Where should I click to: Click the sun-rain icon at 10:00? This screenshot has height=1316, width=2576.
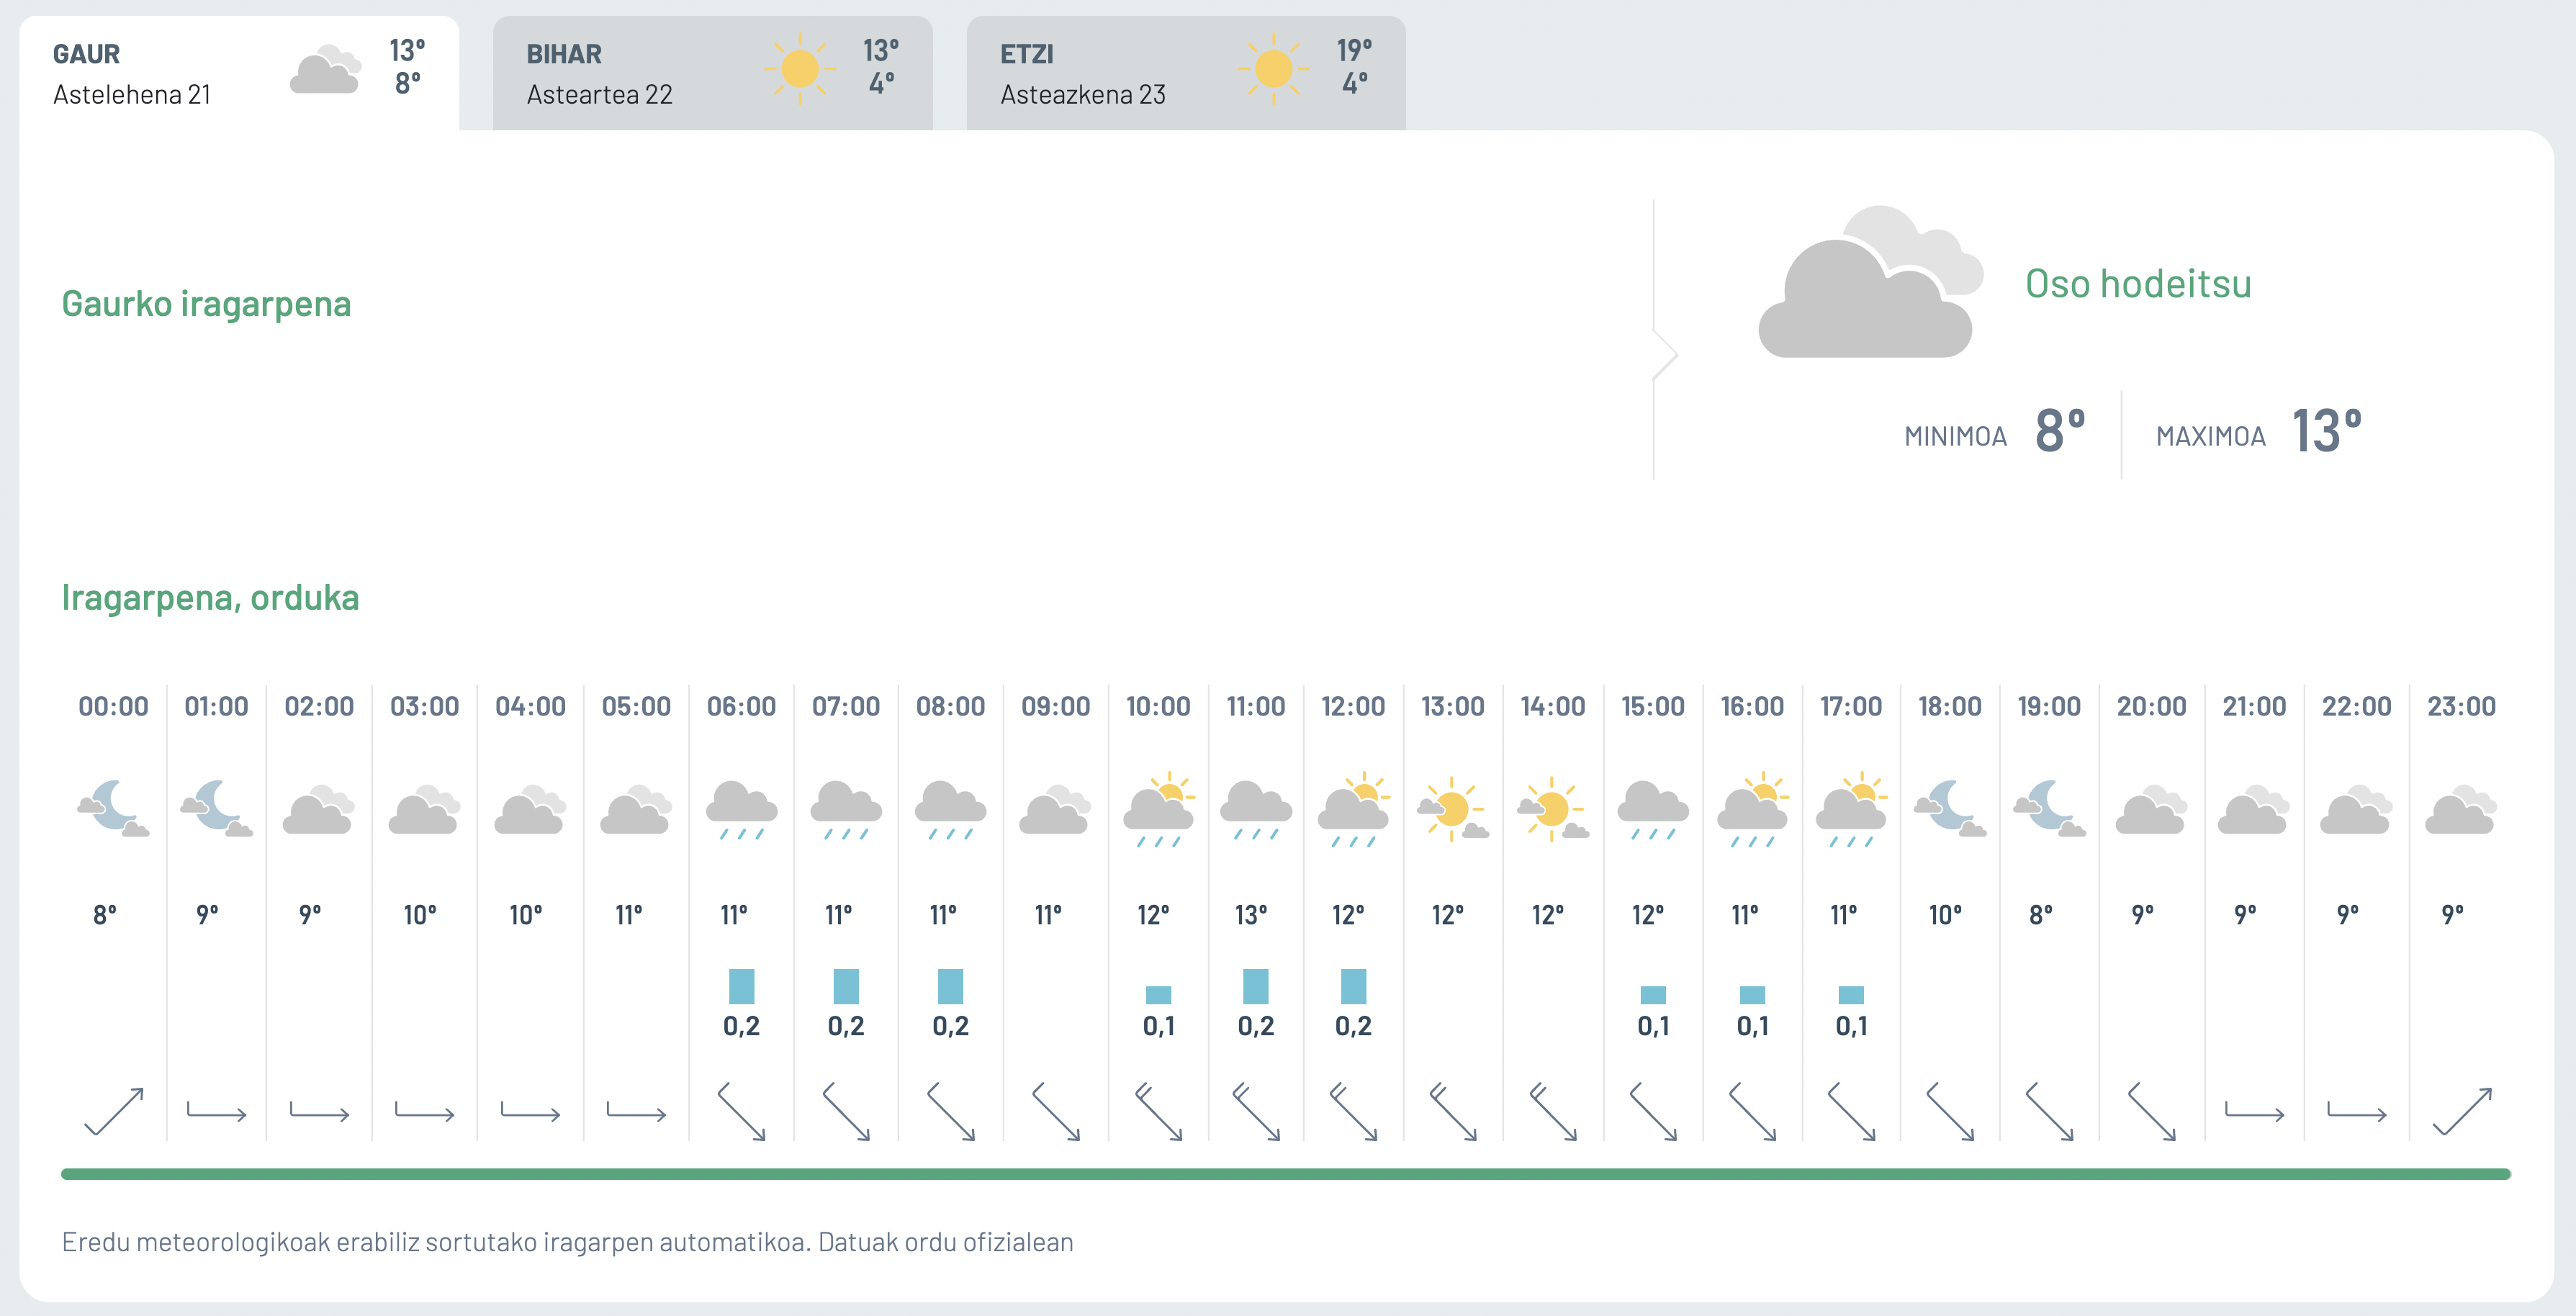tap(1159, 809)
